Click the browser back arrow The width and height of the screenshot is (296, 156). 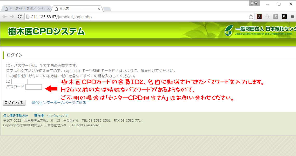coord(4,17)
